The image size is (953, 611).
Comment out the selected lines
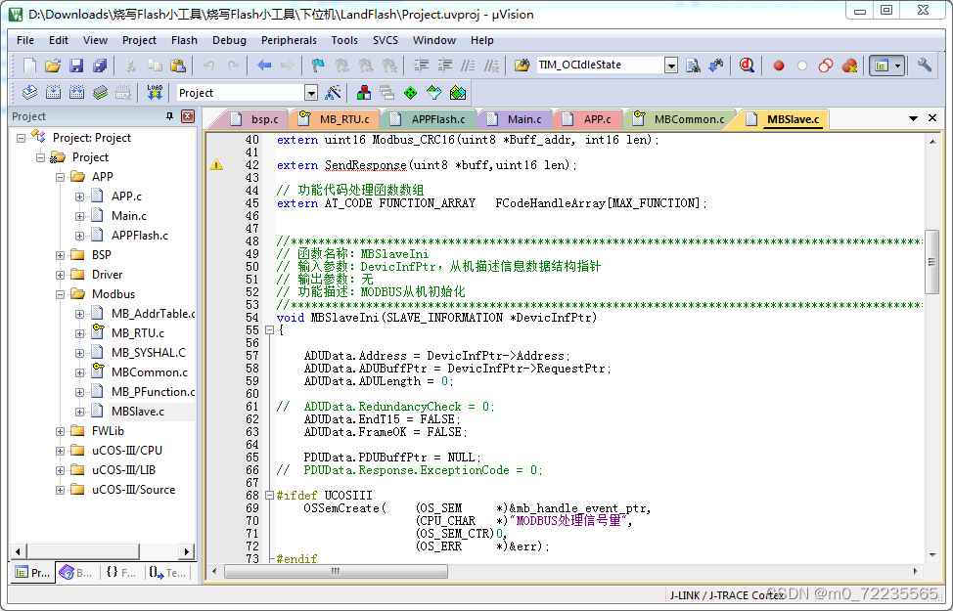[x=468, y=65]
